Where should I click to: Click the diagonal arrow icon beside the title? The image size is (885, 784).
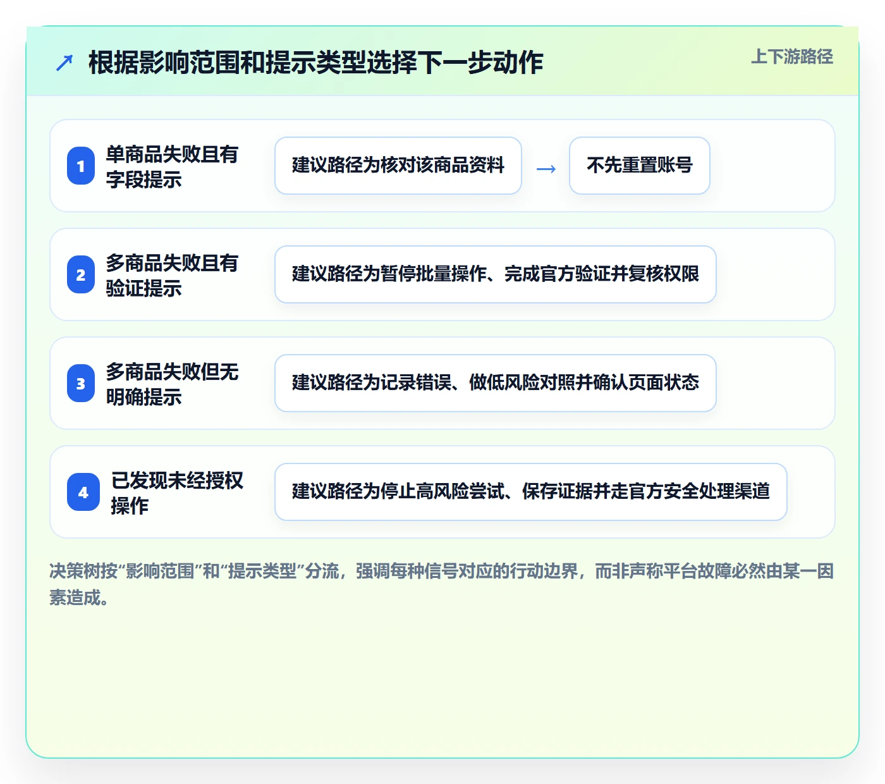64,63
